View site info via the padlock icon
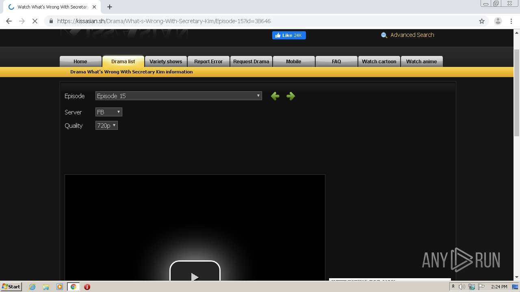This screenshot has height=292, width=520. click(x=51, y=21)
